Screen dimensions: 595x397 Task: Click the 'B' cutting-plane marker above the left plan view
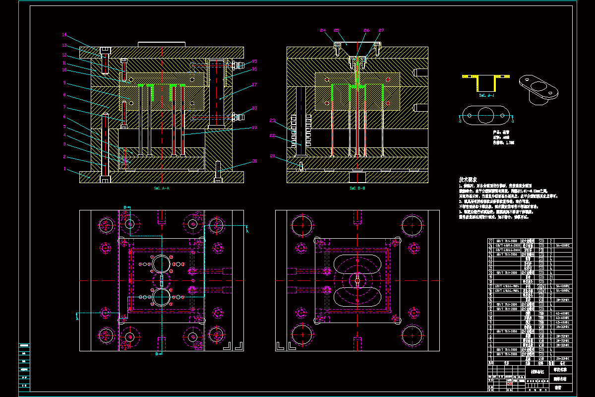pos(126,207)
